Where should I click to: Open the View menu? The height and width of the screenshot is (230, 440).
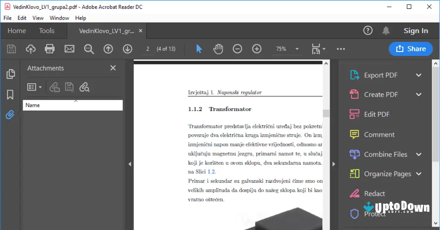pos(38,18)
